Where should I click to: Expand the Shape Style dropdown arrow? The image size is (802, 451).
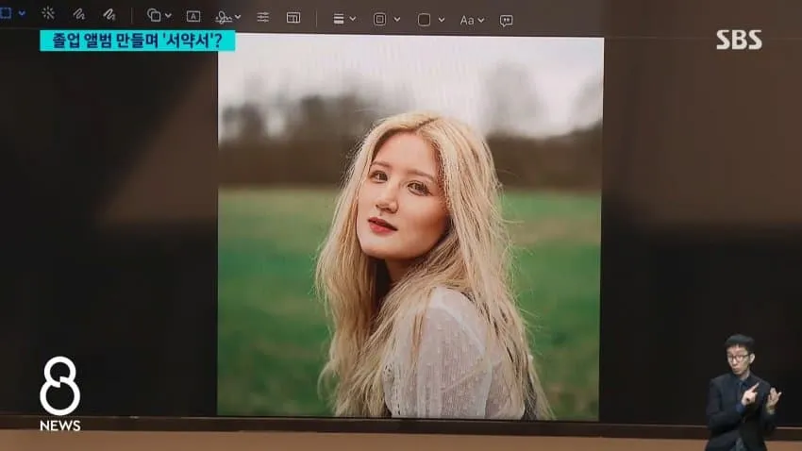tap(353, 19)
